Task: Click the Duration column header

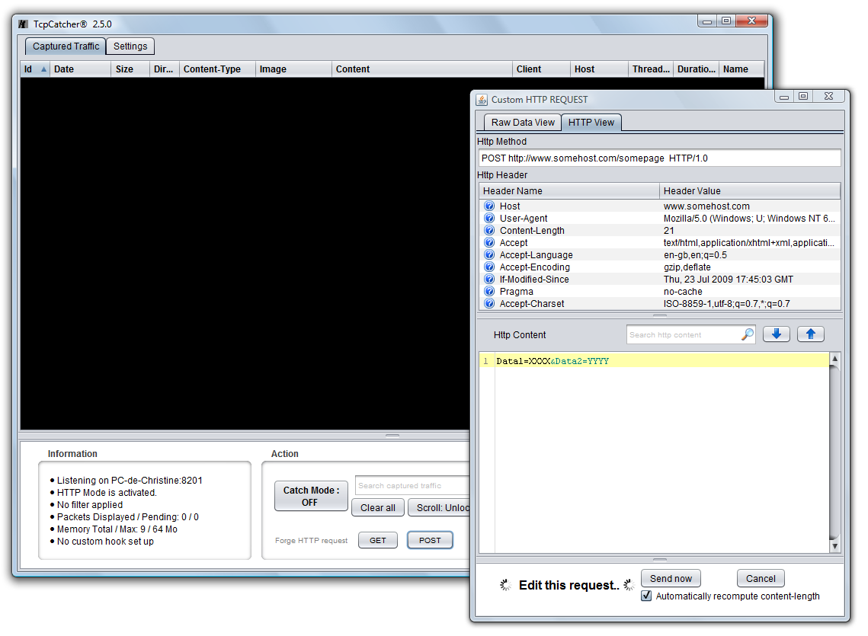Action: click(697, 69)
